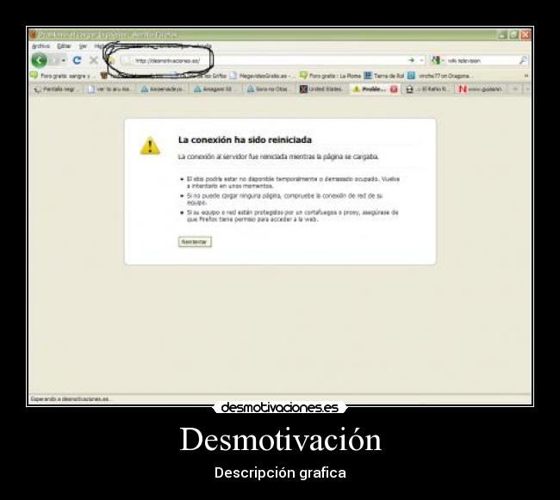Open the tab list dropdown at right

(527, 90)
